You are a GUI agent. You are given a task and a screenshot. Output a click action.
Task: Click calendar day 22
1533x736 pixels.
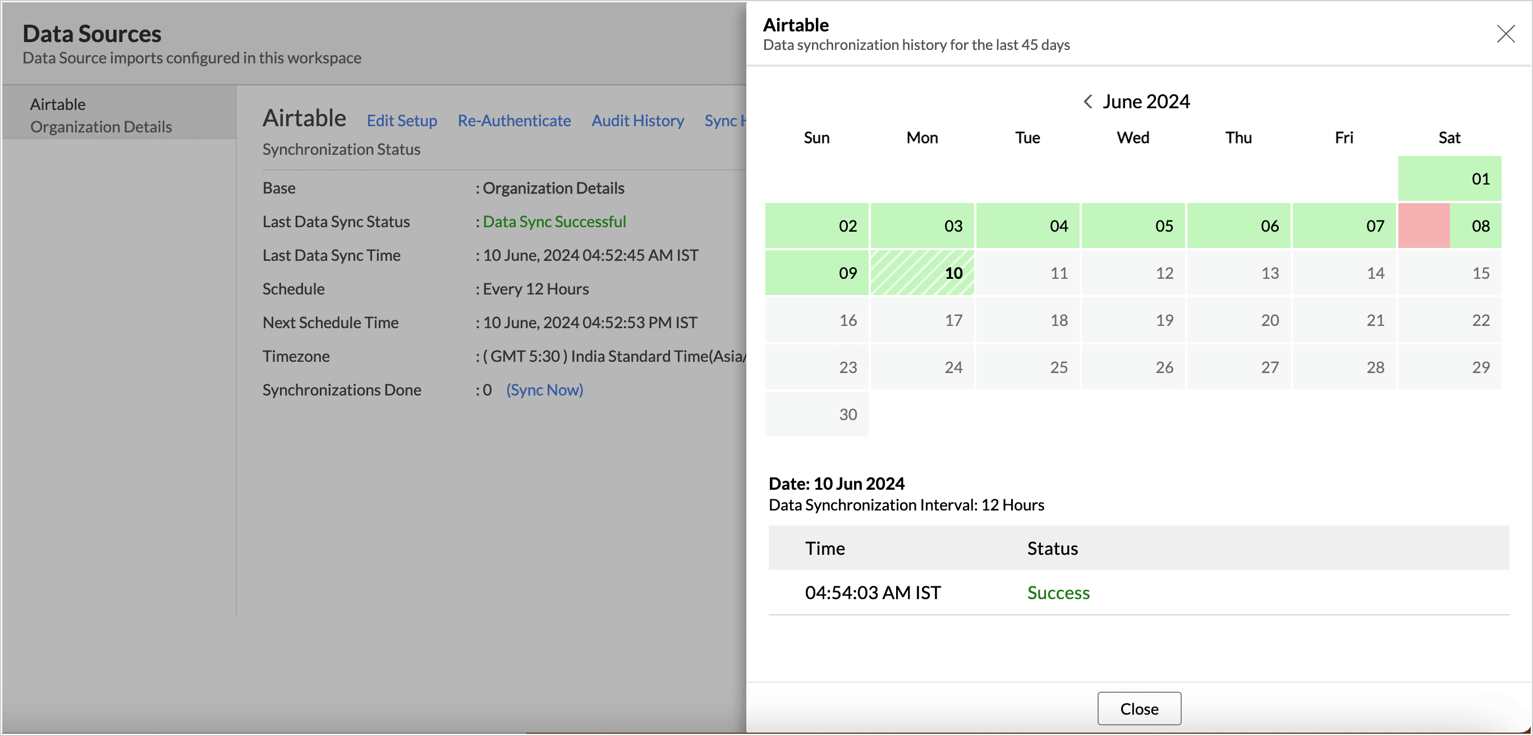(x=1449, y=320)
